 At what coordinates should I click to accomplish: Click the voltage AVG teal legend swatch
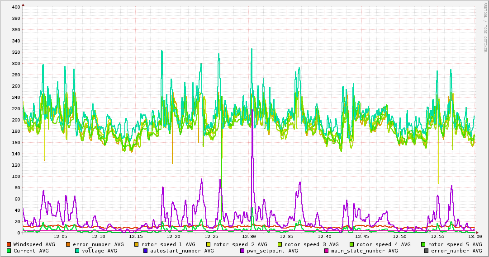[x=77, y=251]
